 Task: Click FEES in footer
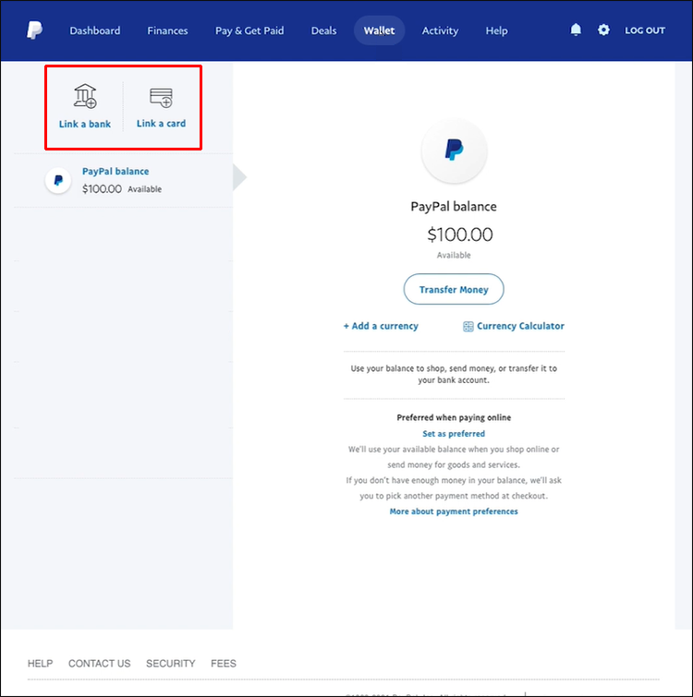click(x=224, y=663)
